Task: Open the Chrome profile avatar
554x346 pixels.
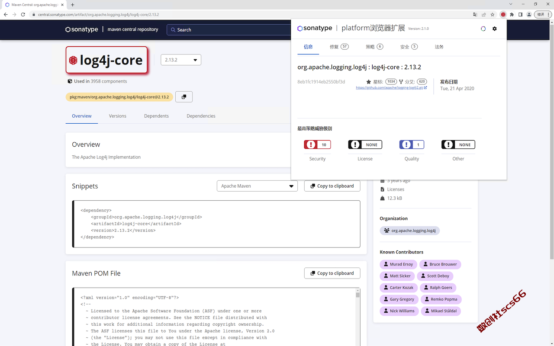Action: [529, 14]
